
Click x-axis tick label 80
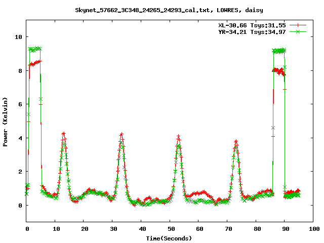tap(257, 229)
